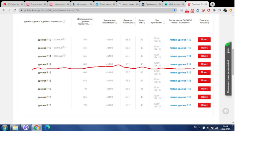Click the red fast-forward extension icon
The width and height of the screenshot is (262, 156).
point(203,10)
